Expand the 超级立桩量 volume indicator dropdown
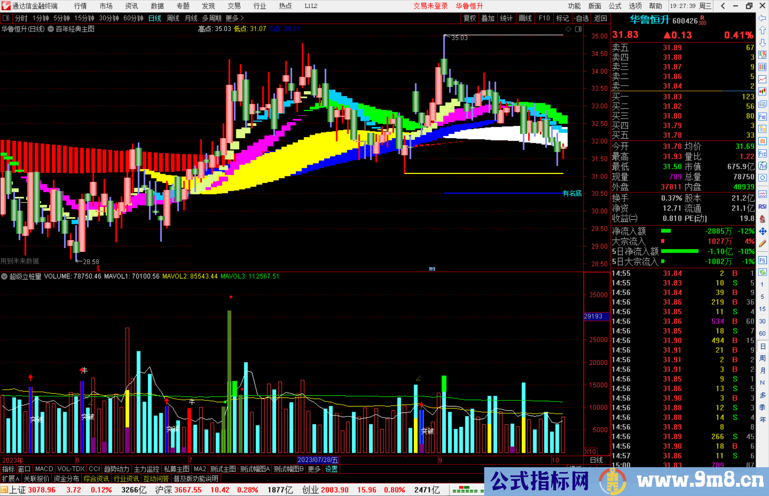The width and height of the screenshot is (769, 496). click(4, 276)
